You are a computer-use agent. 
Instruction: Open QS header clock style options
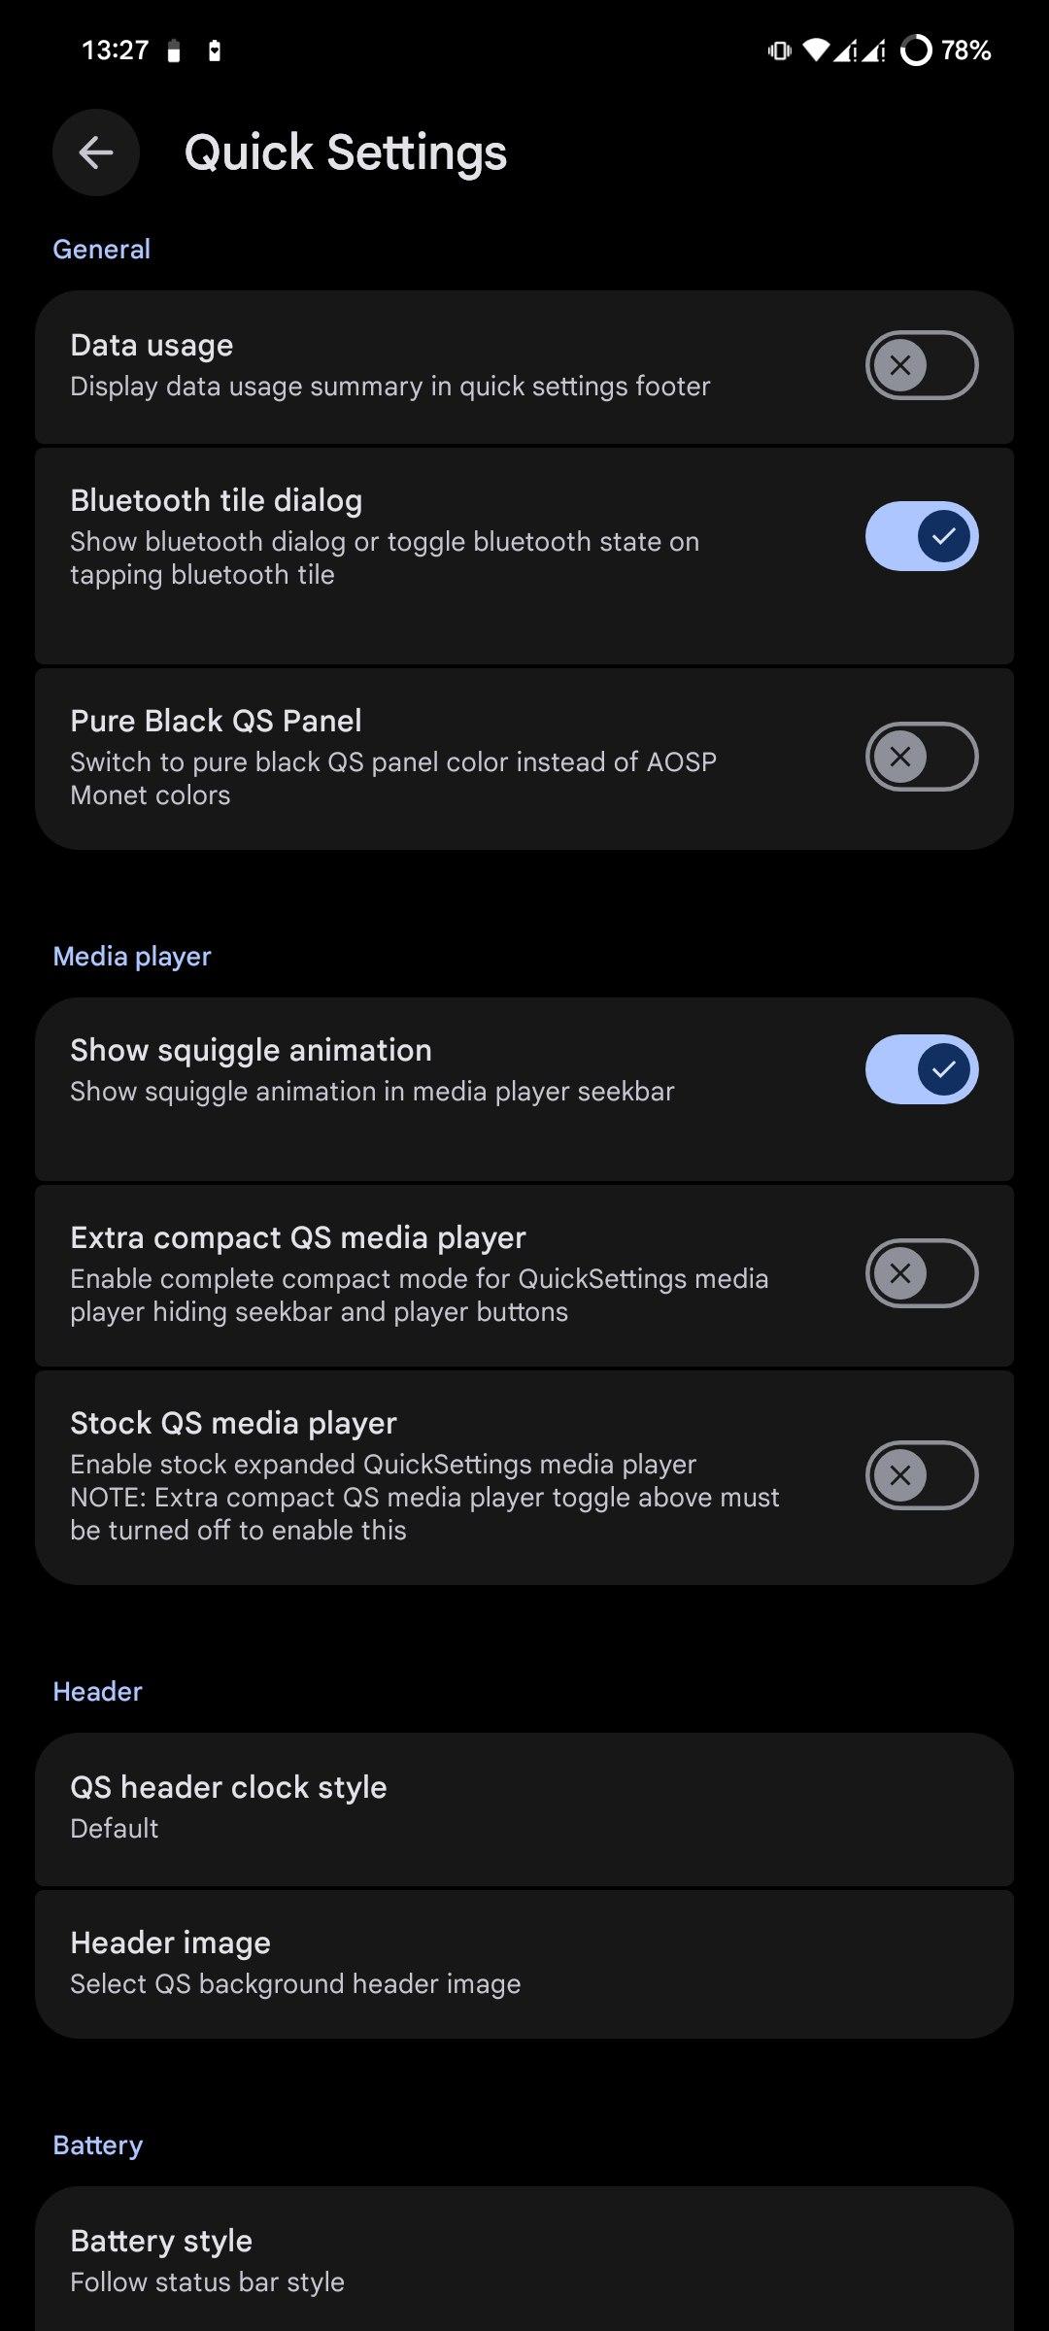pos(524,1807)
